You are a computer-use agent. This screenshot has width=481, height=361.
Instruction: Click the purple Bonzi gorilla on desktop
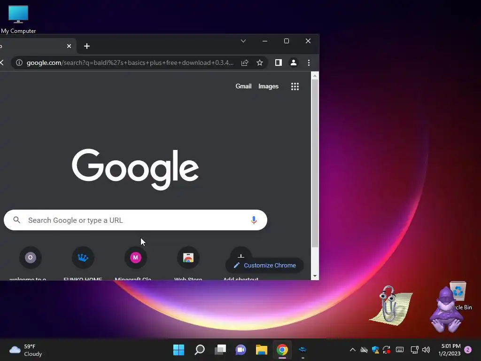click(446, 311)
